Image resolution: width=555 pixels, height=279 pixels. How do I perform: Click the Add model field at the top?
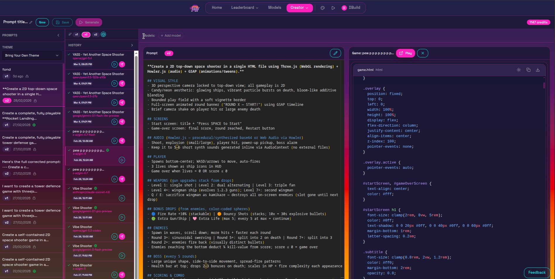(171, 35)
